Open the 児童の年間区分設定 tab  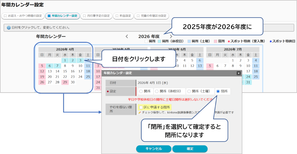point(151,16)
